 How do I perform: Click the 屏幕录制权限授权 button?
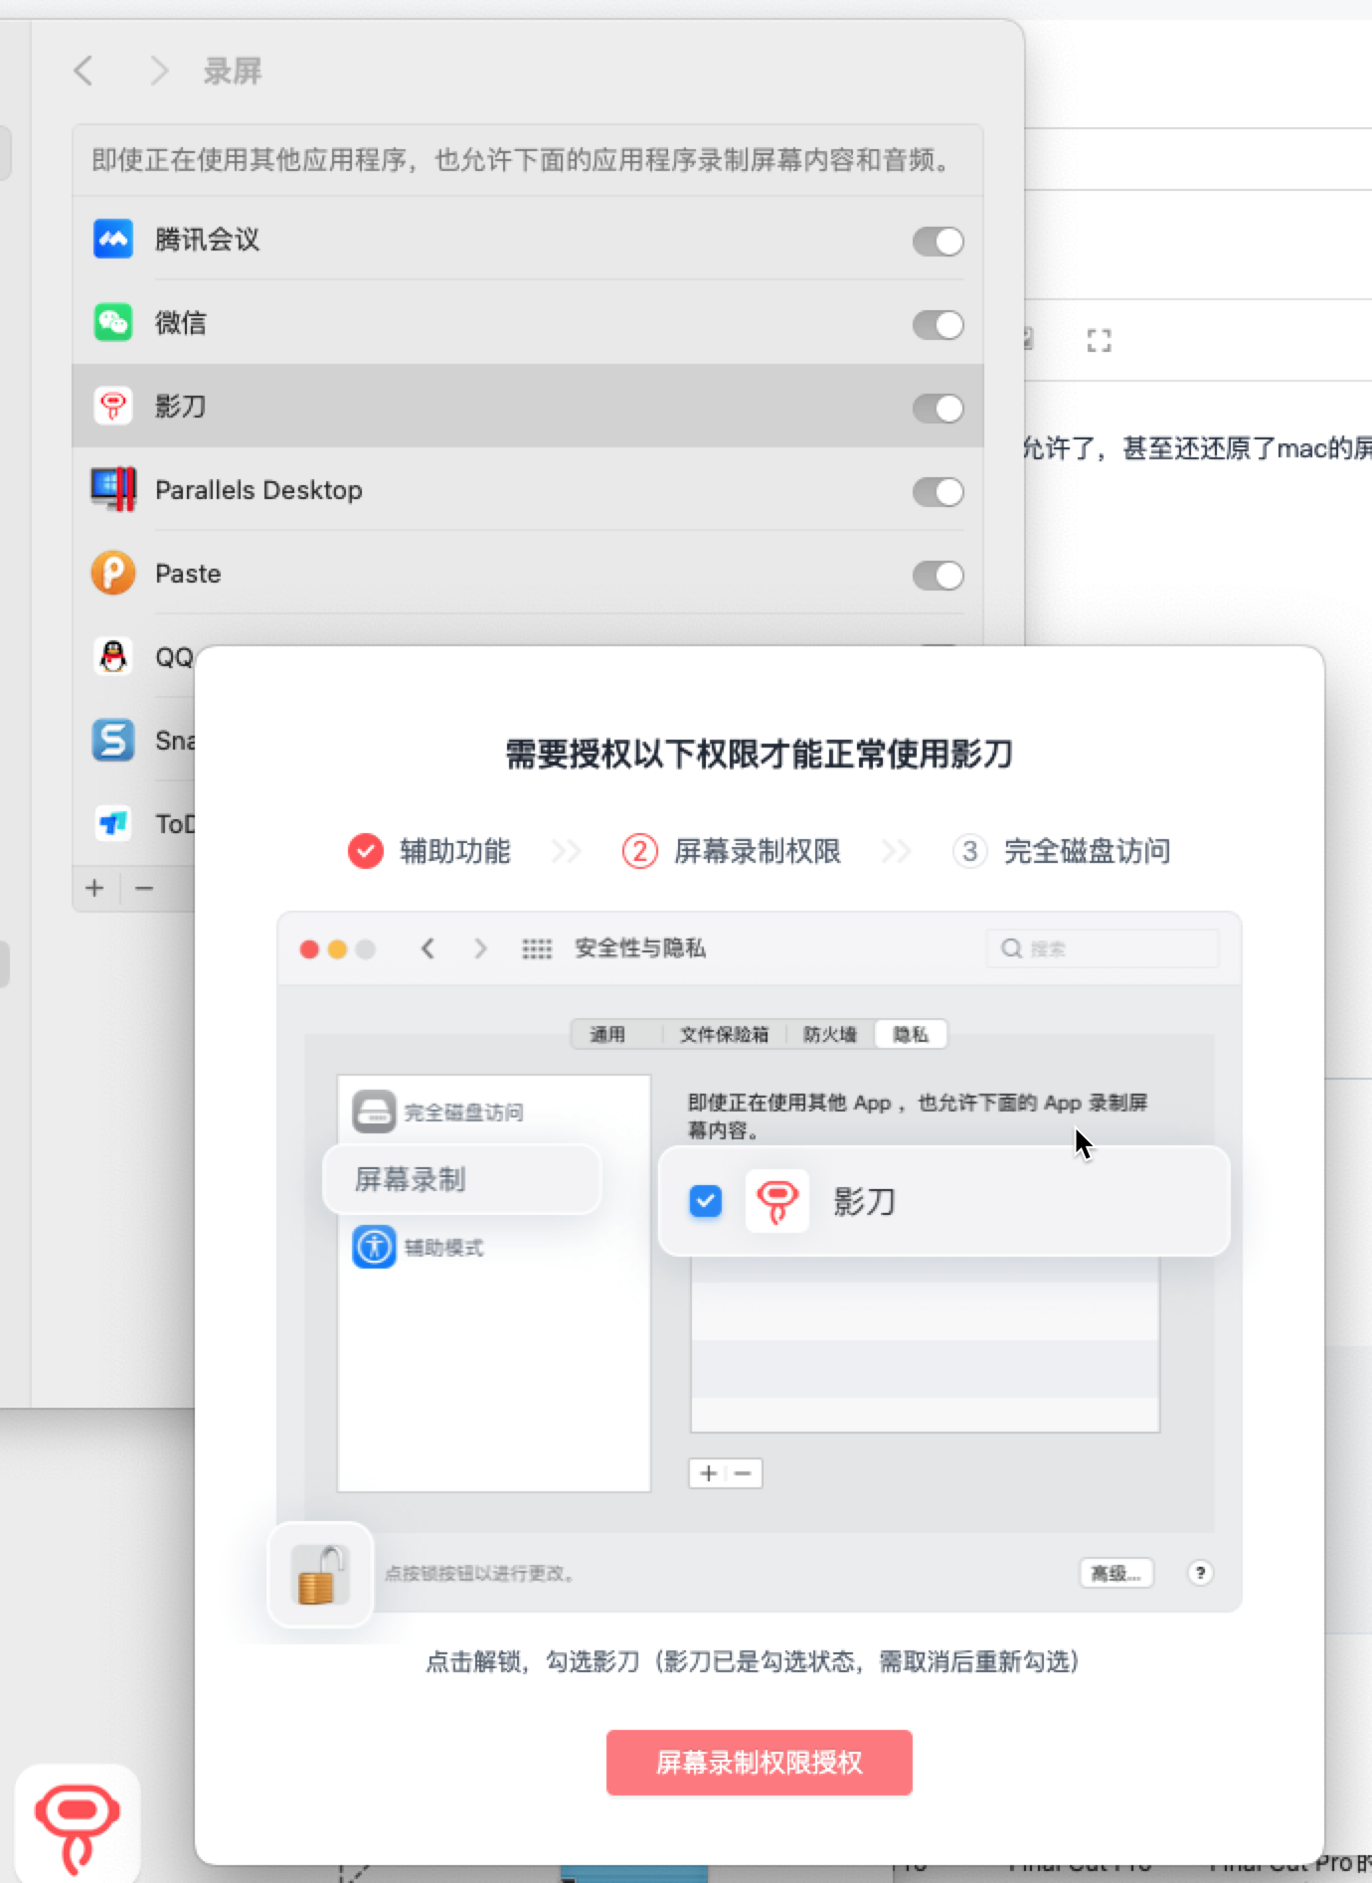(x=760, y=1763)
